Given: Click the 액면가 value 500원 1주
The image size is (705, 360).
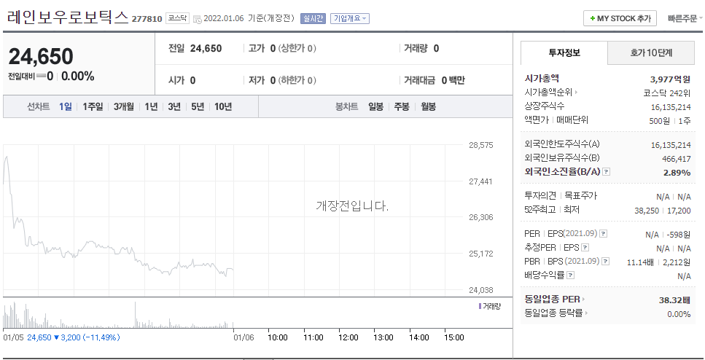Looking at the screenshot, I should point(671,120).
